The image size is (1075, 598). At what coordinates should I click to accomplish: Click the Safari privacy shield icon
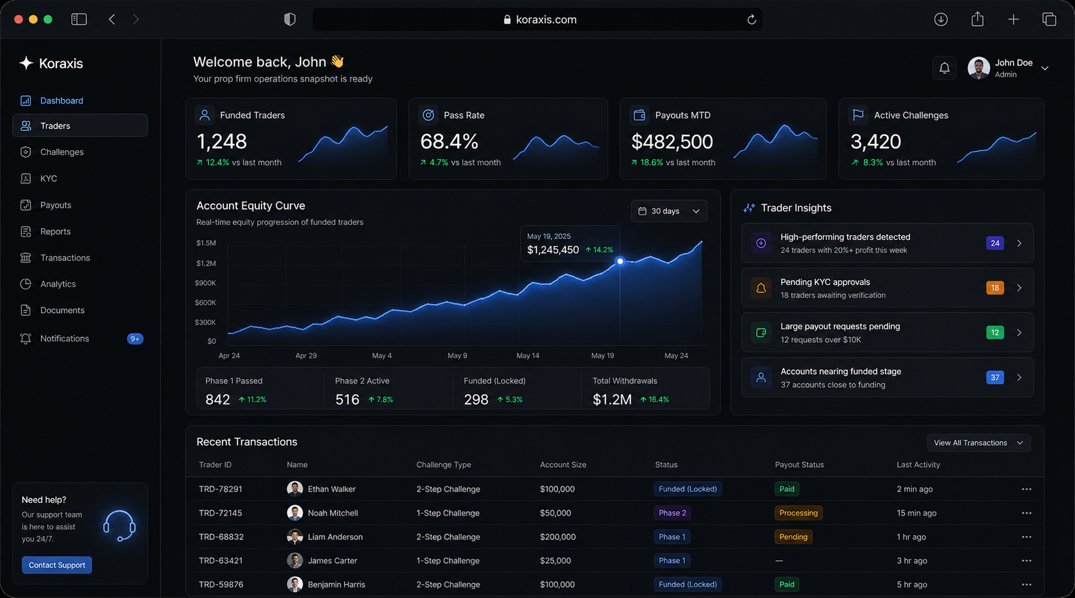pos(290,19)
